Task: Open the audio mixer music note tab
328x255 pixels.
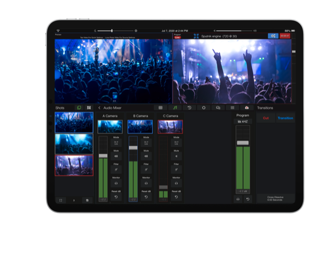Action: (175, 108)
